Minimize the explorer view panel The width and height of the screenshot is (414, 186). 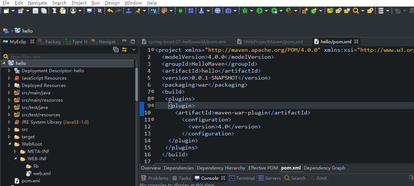point(124,41)
